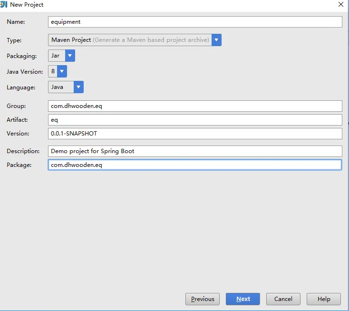349x311 pixels.
Task: Click the Package: label
Action: (19, 165)
